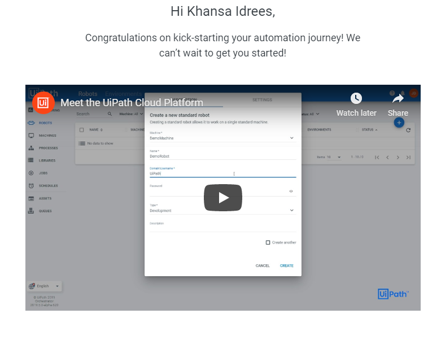441x344 pixels.
Task: Click the help question mark icon
Action: (392, 93)
